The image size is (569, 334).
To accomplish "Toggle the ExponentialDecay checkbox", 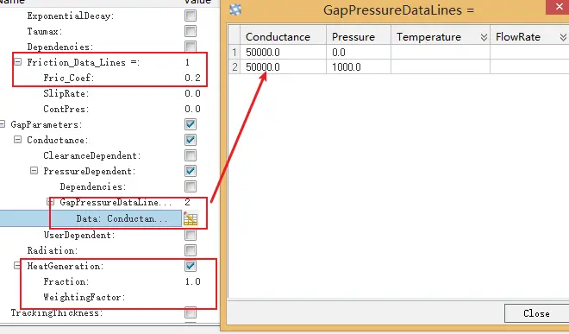I will click(191, 16).
